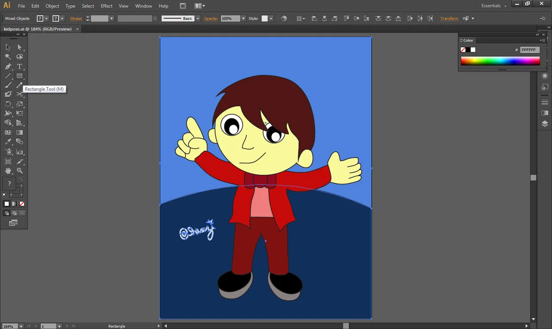Open the Arrange Documents dropdown
This screenshot has height=329, width=552.
[200, 6]
